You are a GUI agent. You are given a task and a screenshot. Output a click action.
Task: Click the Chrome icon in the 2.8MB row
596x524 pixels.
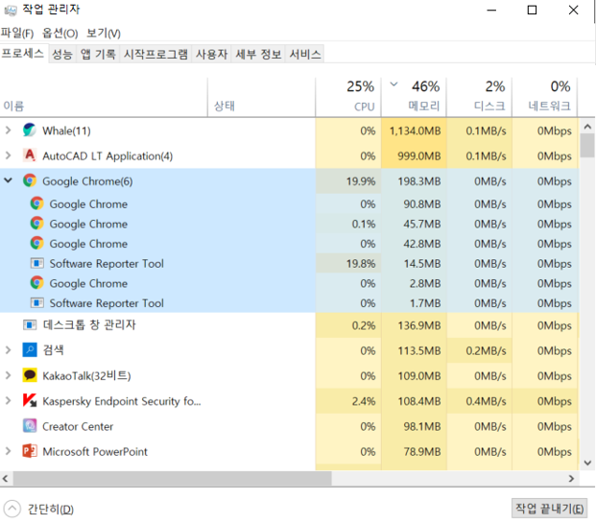tap(36, 283)
